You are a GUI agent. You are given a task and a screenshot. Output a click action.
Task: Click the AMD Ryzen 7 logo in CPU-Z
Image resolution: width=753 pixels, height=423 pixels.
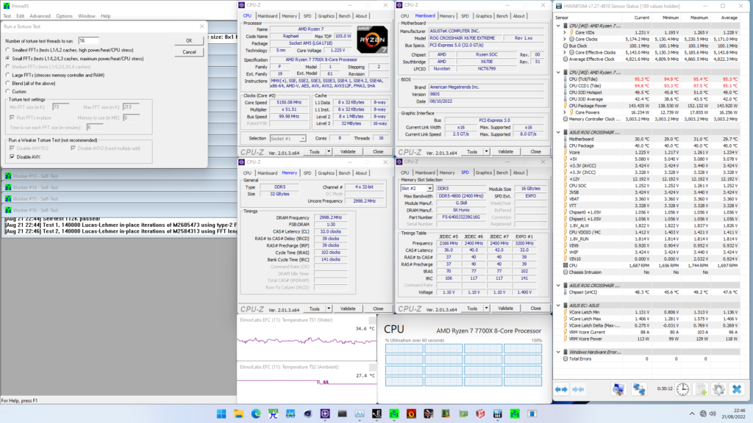click(372, 40)
